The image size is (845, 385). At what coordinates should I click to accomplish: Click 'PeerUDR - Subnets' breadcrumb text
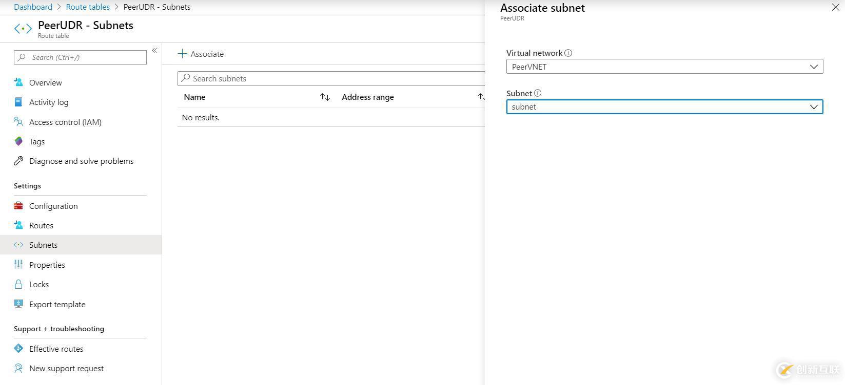(157, 7)
